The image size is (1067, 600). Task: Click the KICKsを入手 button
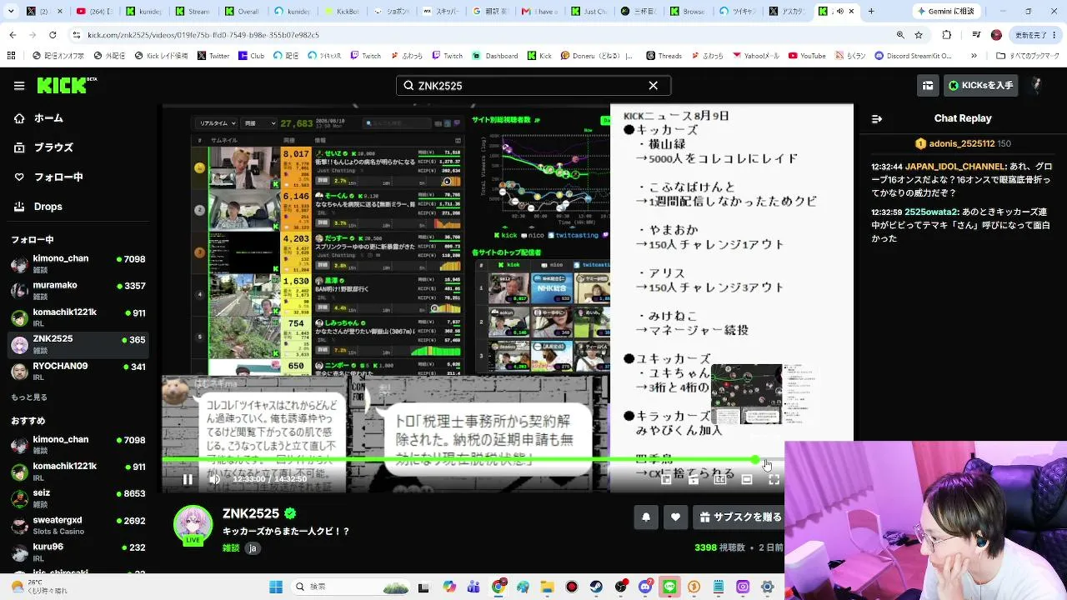point(980,86)
